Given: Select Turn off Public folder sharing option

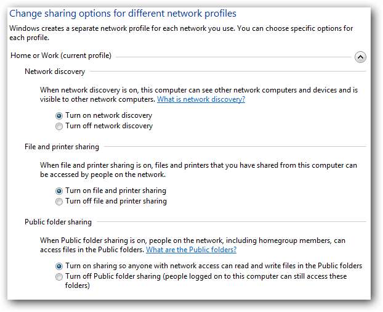Looking at the screenshot, I should [59, 277].
